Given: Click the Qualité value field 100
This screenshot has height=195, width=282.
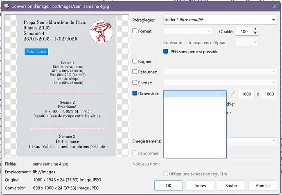Looking at the screenshot, I should click(244, 32).
